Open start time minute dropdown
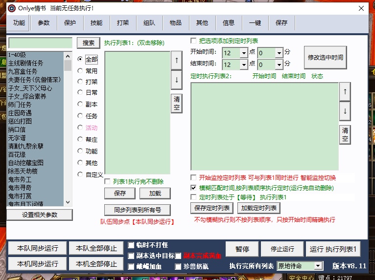The width and height of the screenshot is (375, 280). pos(279,53)
